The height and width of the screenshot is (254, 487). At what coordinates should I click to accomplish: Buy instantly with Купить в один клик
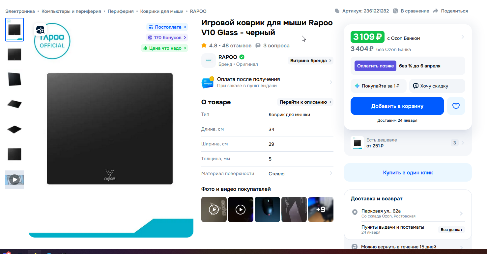coord(408,172)
